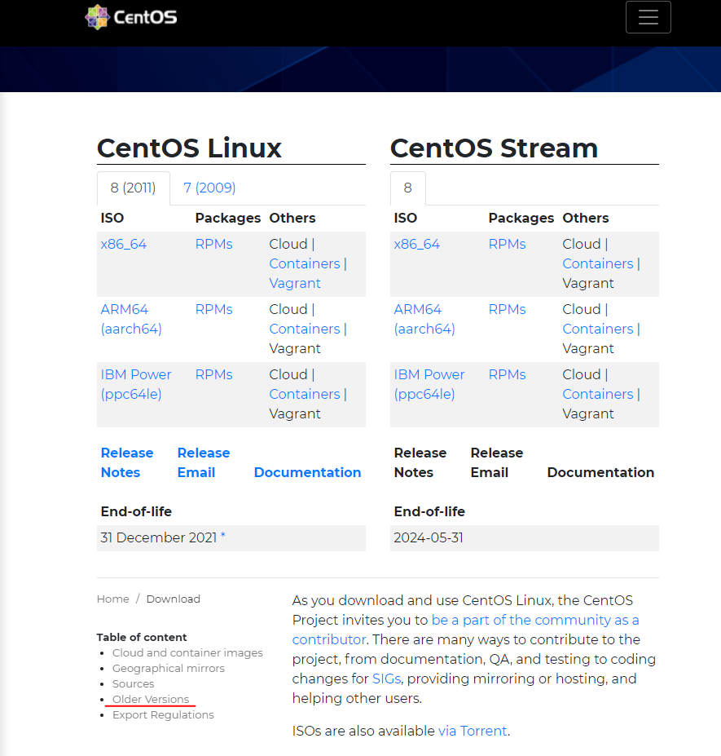Click Download breadcrumb text
Image resolution: width=721 pixels, height=756 pixels.
click(173, 599)
